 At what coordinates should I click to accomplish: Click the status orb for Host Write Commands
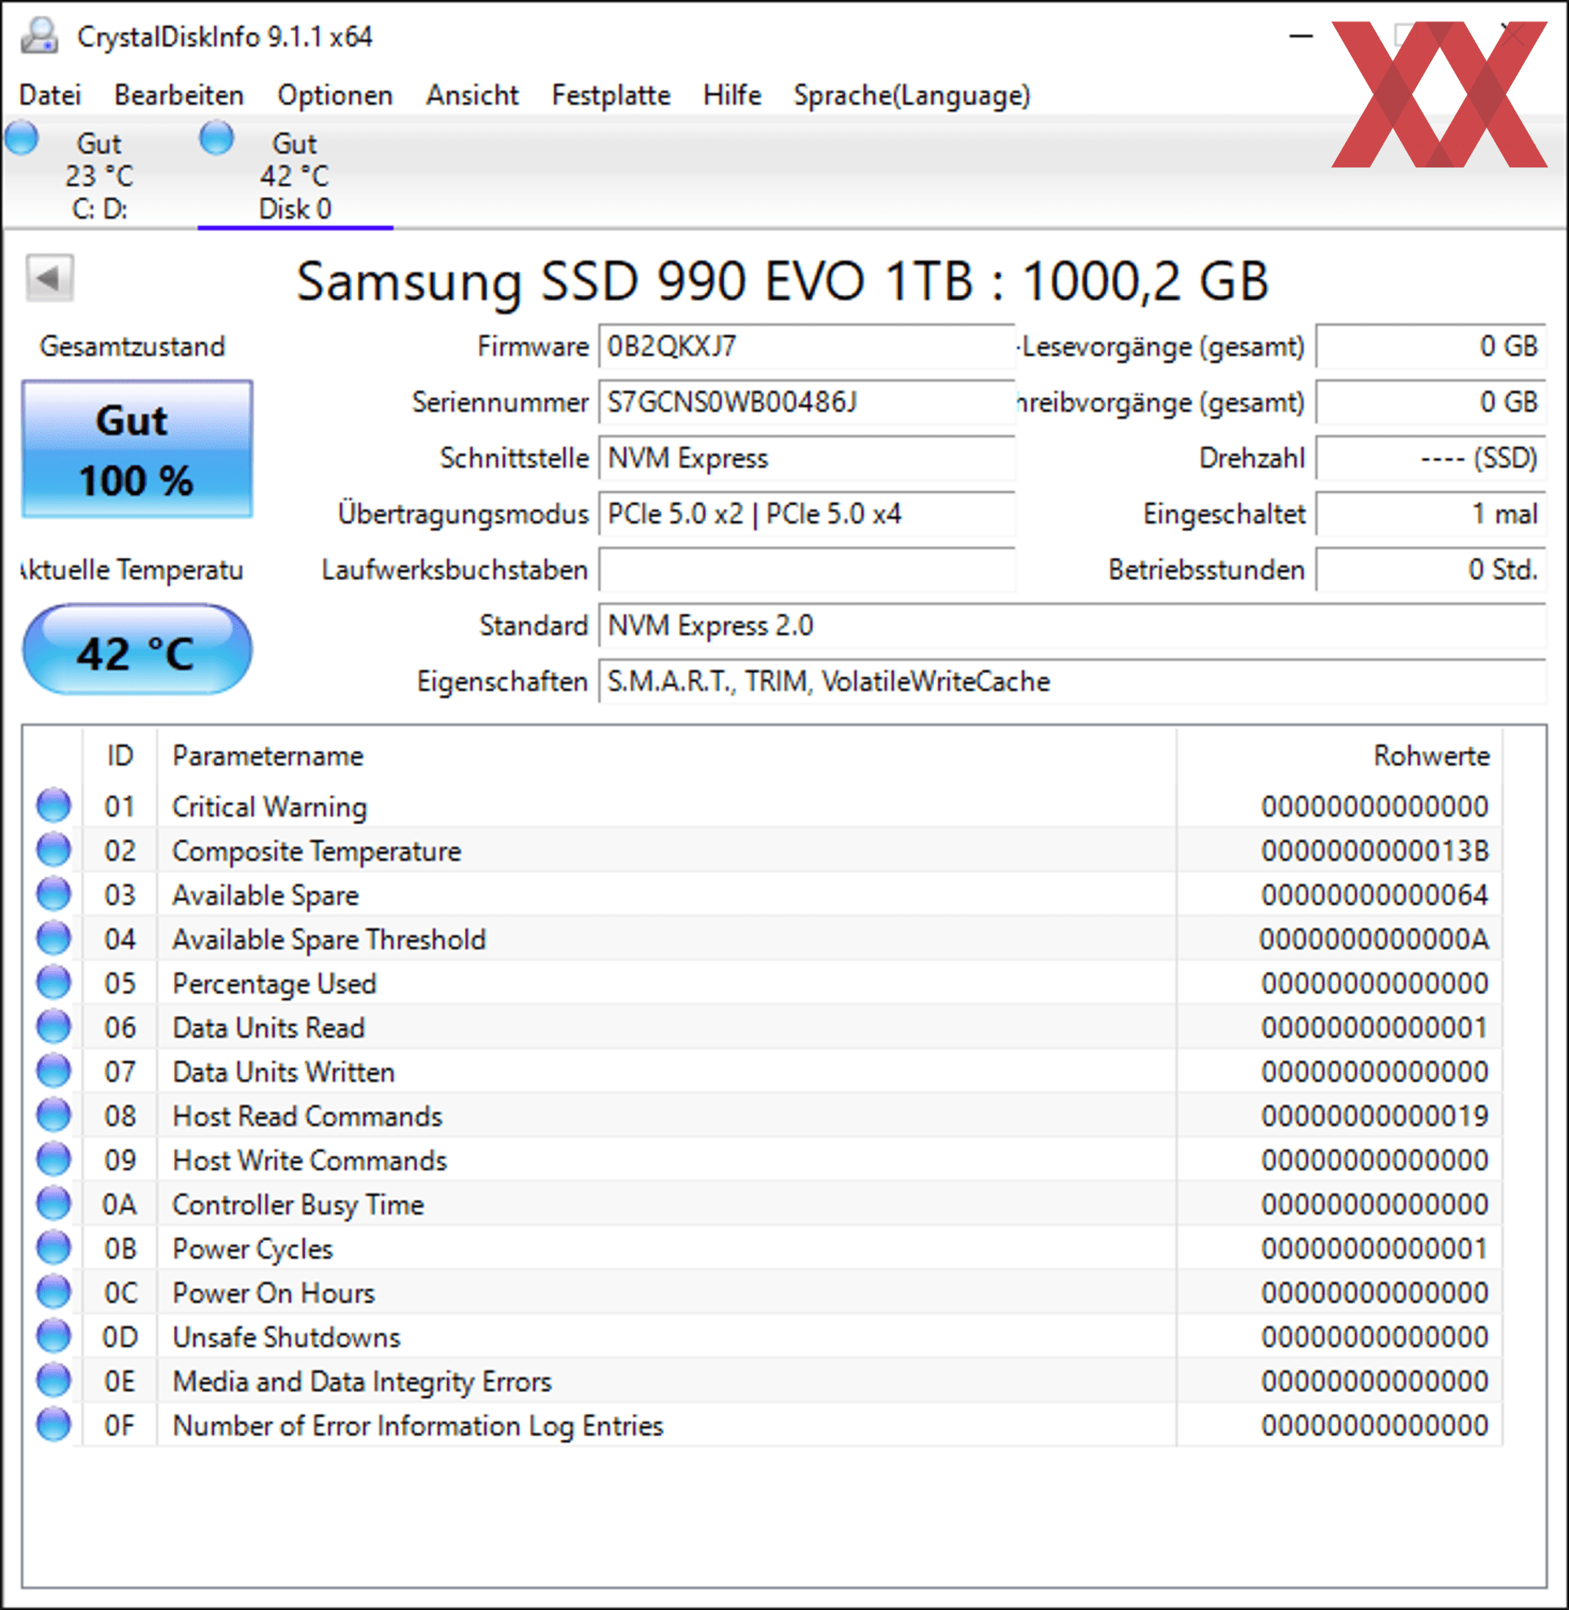coord(54,1160)
